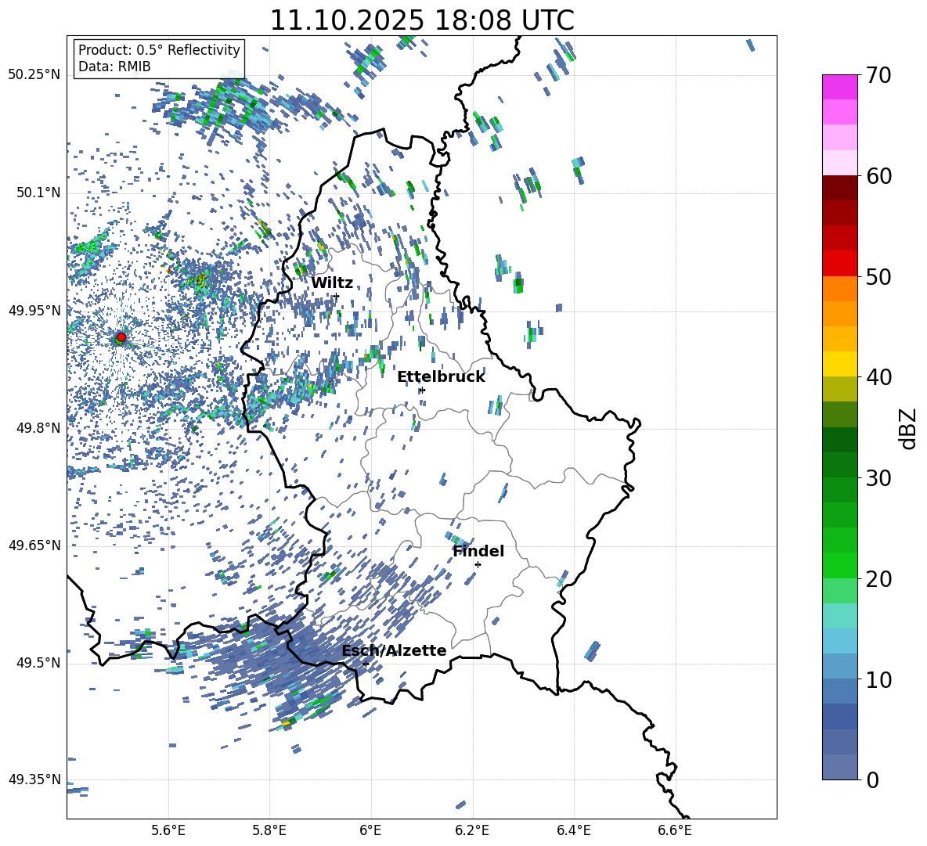Image resolution: width=927 pixels, height=846 pixels.
Task: Click the 49.95°N latitude label
Action: (34, 311)
